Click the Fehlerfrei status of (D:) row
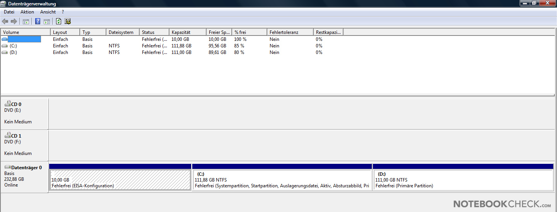Screen dimensions: 557x212 click(155, 52)
